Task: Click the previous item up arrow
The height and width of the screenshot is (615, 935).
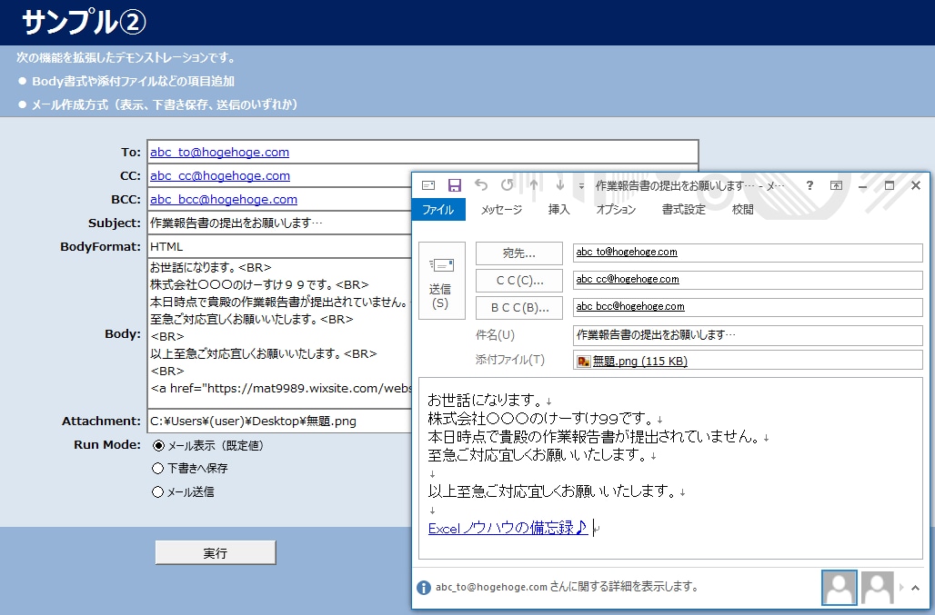Action: (534, 185)
